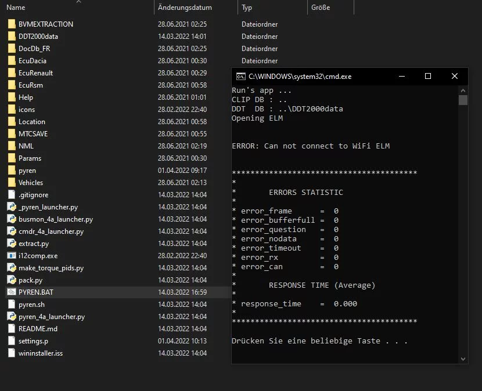The width and height of the screenshot is (482, 391).
Task: Click the console scrollbar up arrow
Action: 463,90
